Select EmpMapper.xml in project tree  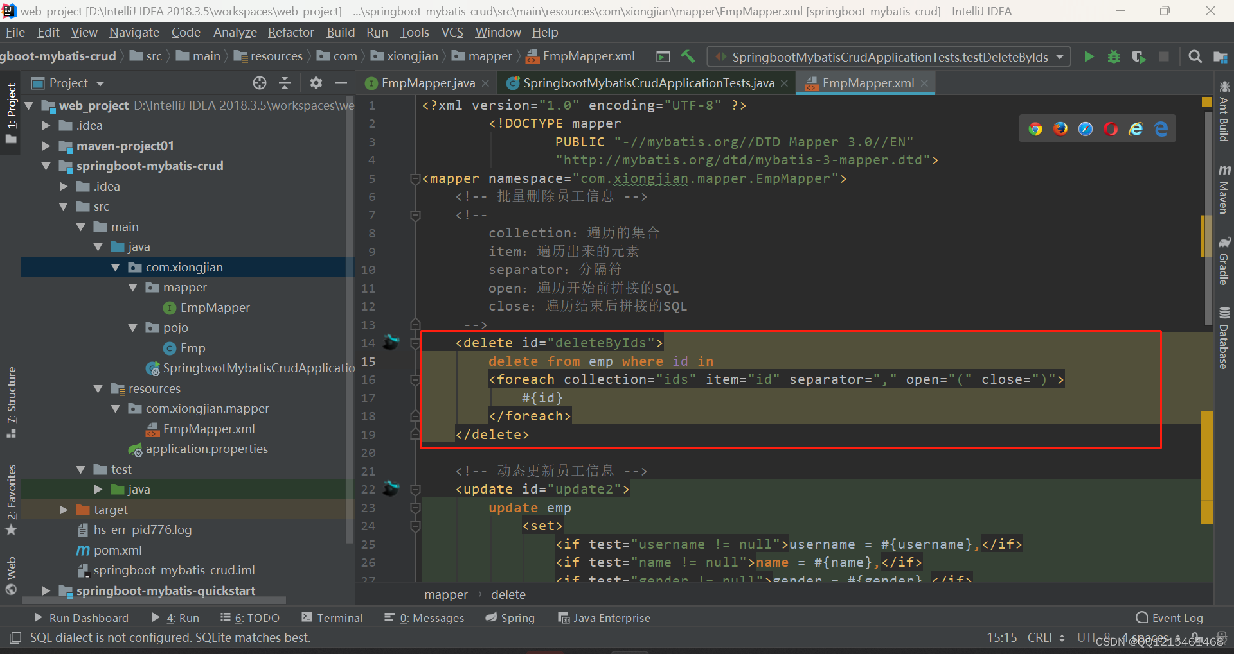click(208, 429)
